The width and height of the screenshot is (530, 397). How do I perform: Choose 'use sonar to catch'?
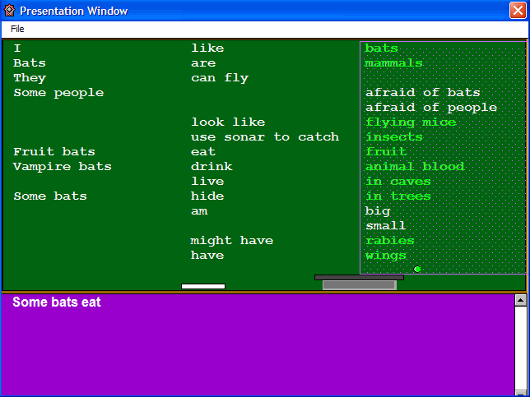[265, 137]
